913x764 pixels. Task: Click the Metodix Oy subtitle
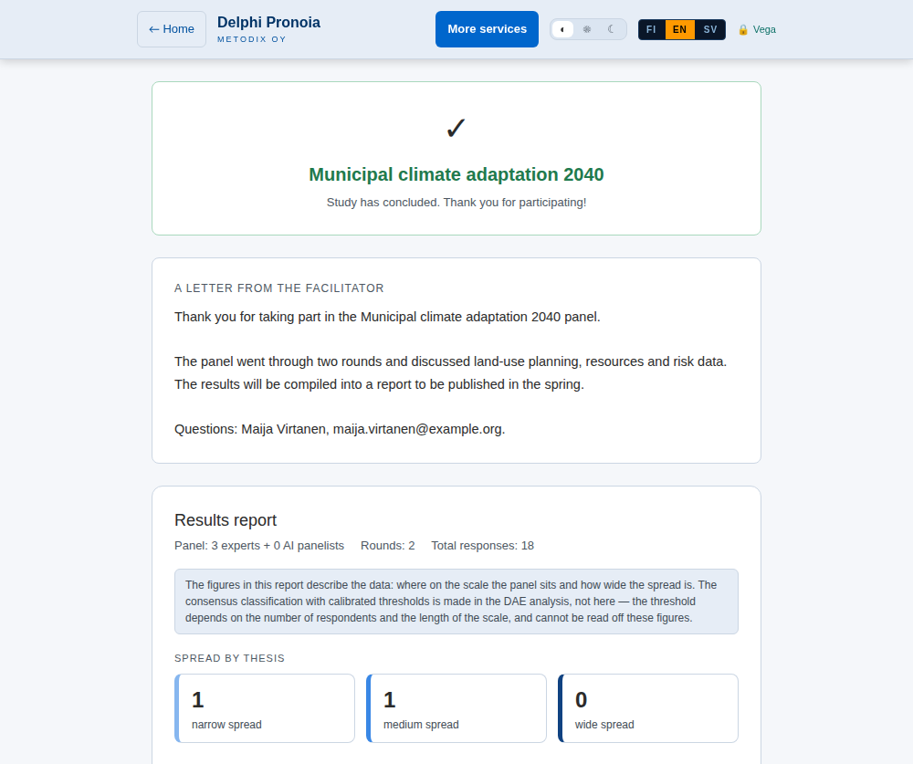[252, 39]
